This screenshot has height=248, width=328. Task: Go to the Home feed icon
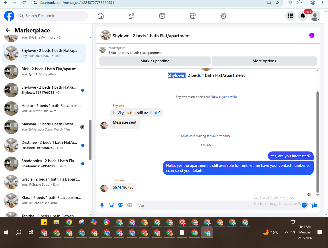click(101, 16)
